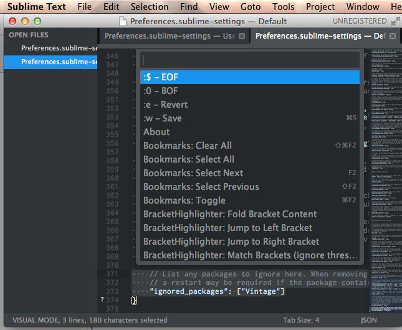The width and height of the screenshot is (402, 330).
Task: Click the question mark gutter icon on line 374
Action: [x=102, y=299]
